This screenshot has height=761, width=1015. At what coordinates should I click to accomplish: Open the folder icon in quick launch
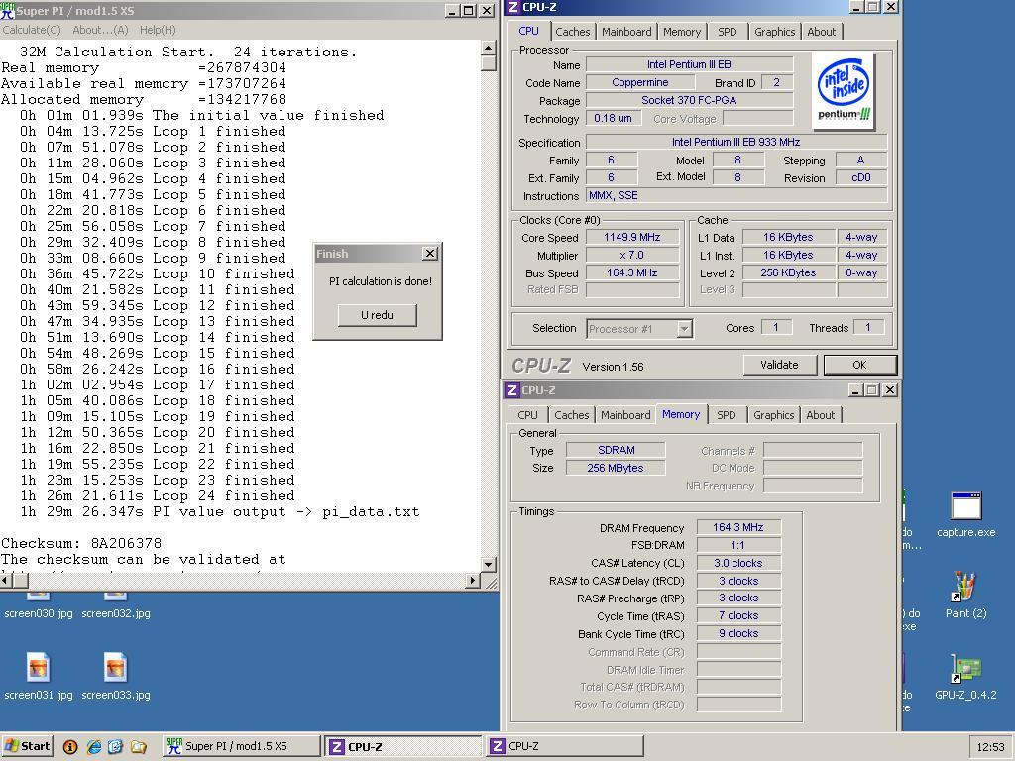[x=139, y=747]
